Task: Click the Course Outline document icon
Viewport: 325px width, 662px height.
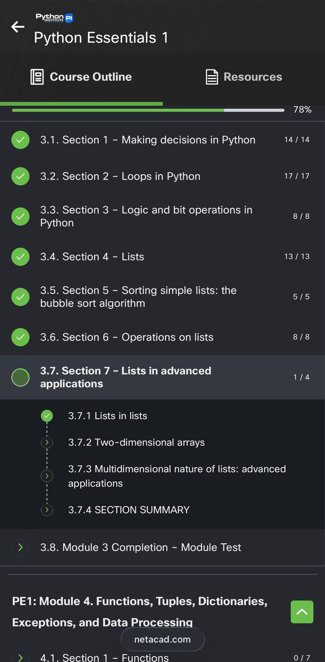Action: click(x=37, y=77)
